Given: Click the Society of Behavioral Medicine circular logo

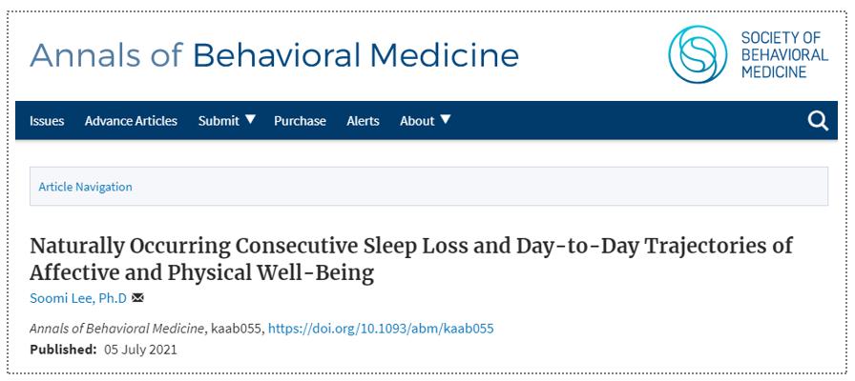Looking at the screenshot, I should click(698, 54).
